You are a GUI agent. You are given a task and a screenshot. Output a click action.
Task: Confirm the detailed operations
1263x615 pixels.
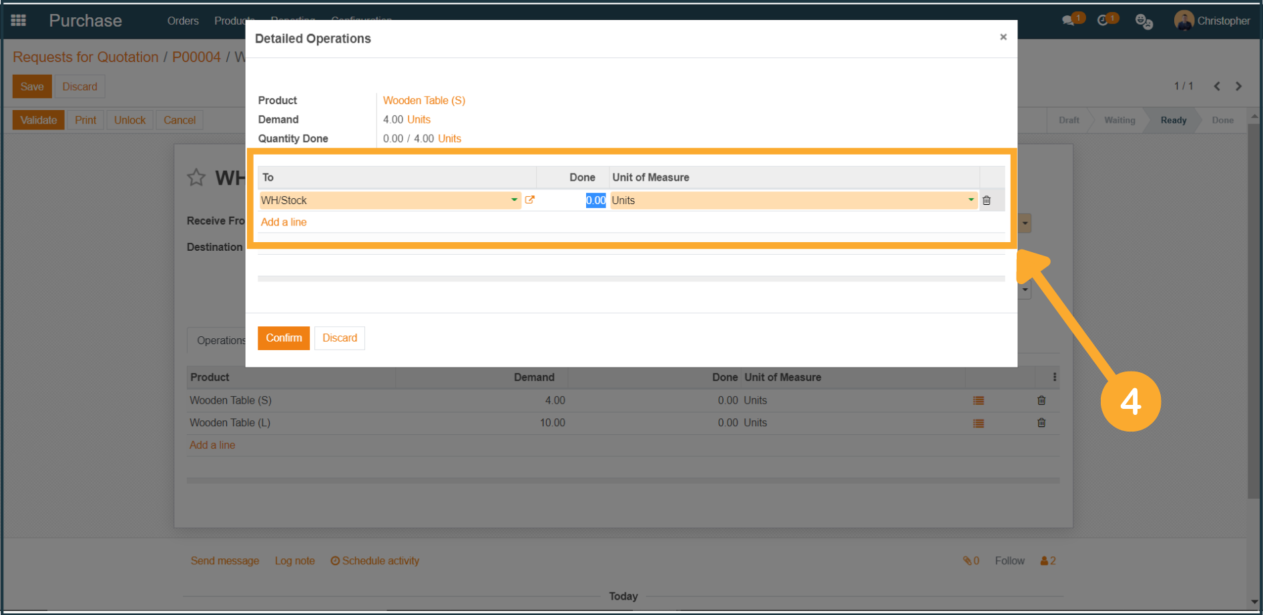tap(284, 338)
